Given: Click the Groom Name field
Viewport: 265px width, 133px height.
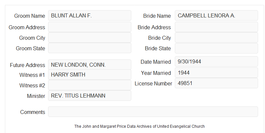Looking at the screenshot, I should 90,15.
